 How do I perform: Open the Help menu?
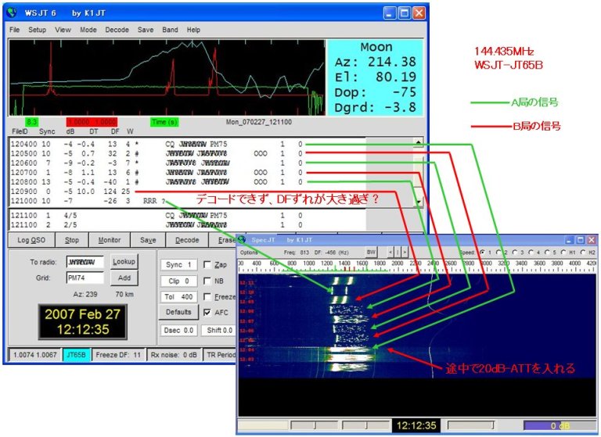(193, 30)
